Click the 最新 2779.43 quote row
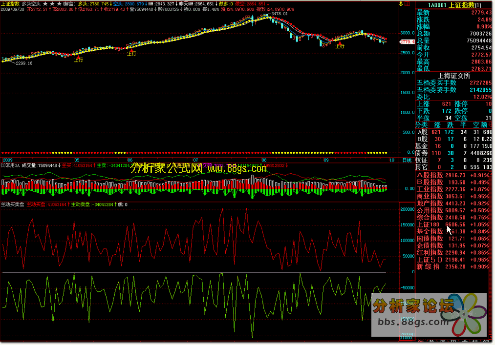This screenshot has height=345, width=495. click(454, 13)
